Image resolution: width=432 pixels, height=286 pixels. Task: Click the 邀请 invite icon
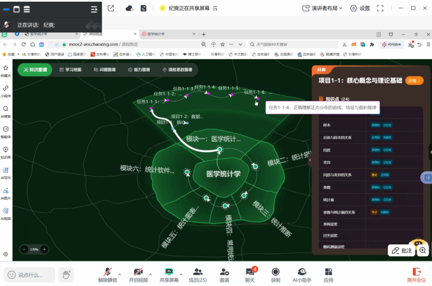224,272
